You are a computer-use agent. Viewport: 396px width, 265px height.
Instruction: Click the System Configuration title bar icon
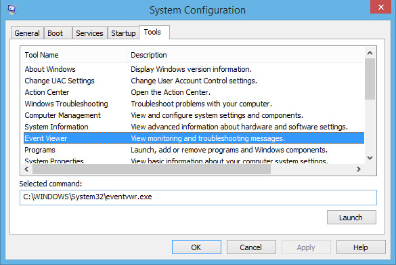click(12, 9)
